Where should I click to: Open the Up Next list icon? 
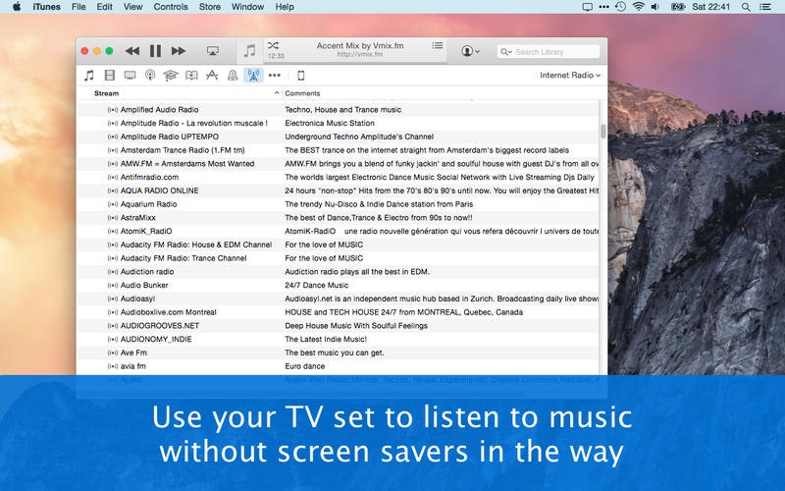pyautogui.click(x=438, y=45)
